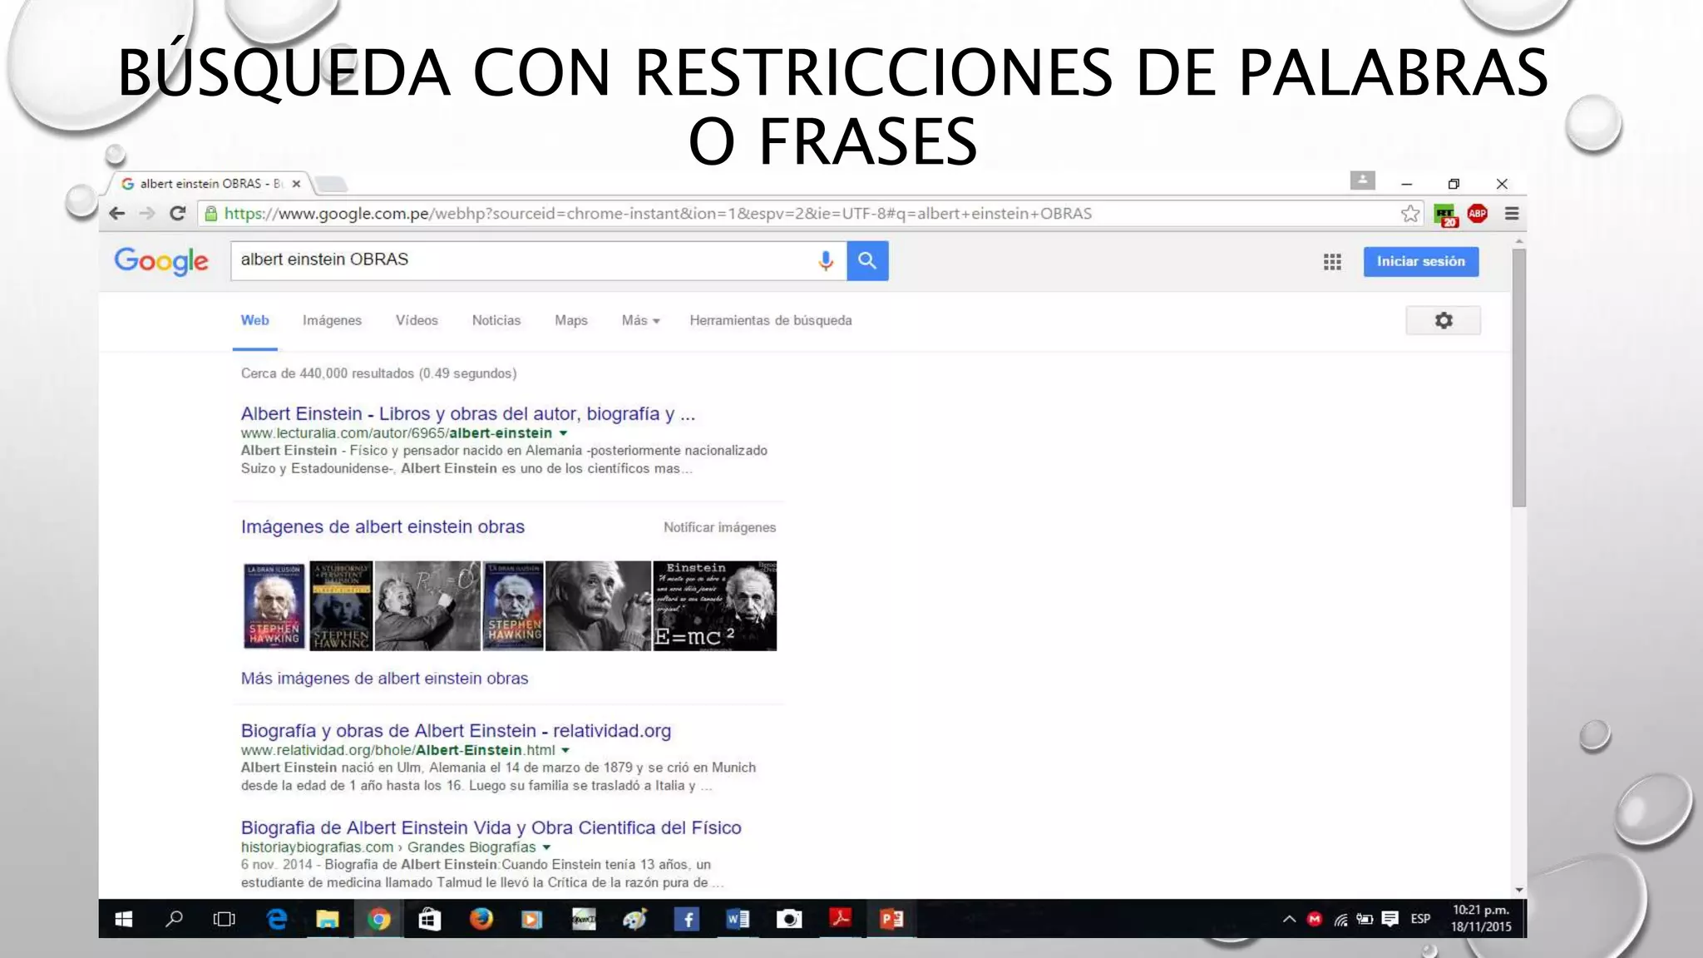Switch to the Imágenes tab
This screenshot has width=1703, height=958.
[332, 321]
